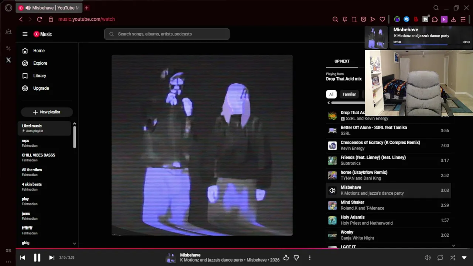Screen dimensions: 473x266
Task: Toggle shuffle in the player bar
Action: tap(452, 258)
